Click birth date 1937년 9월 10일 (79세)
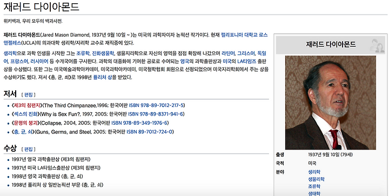Image resolution: width=389 pixels, height=196 pixels. tap(330, 154)
